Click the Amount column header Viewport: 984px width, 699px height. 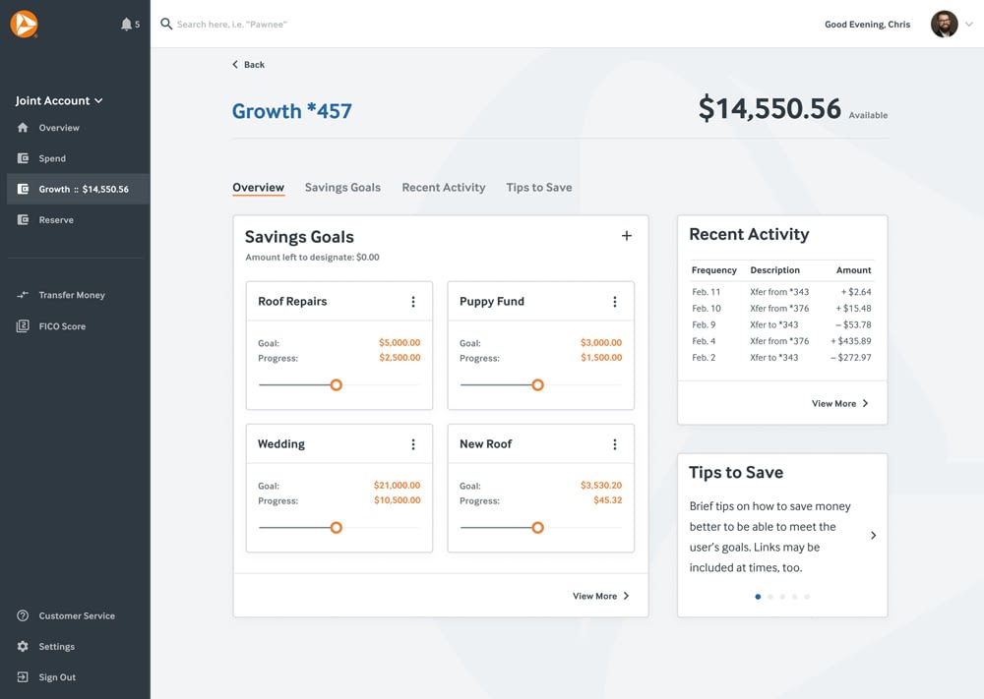(853, 270)
